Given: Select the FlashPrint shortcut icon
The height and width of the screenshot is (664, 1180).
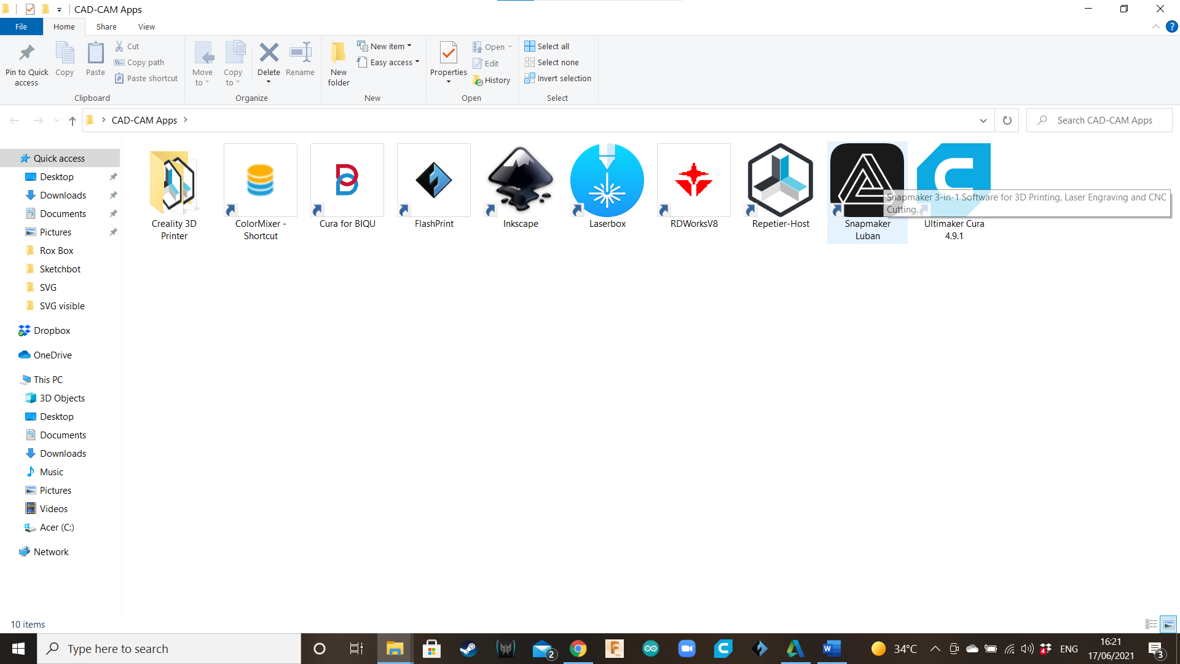Looking at the screenshot, I should 433,181.
